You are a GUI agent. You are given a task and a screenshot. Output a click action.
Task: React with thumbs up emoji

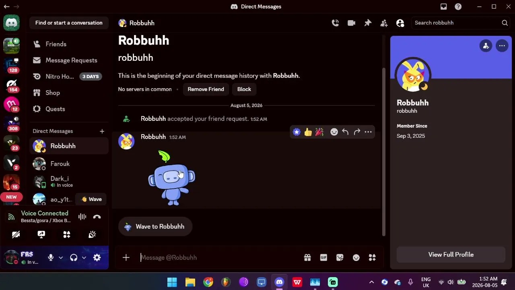click(308, 132)
